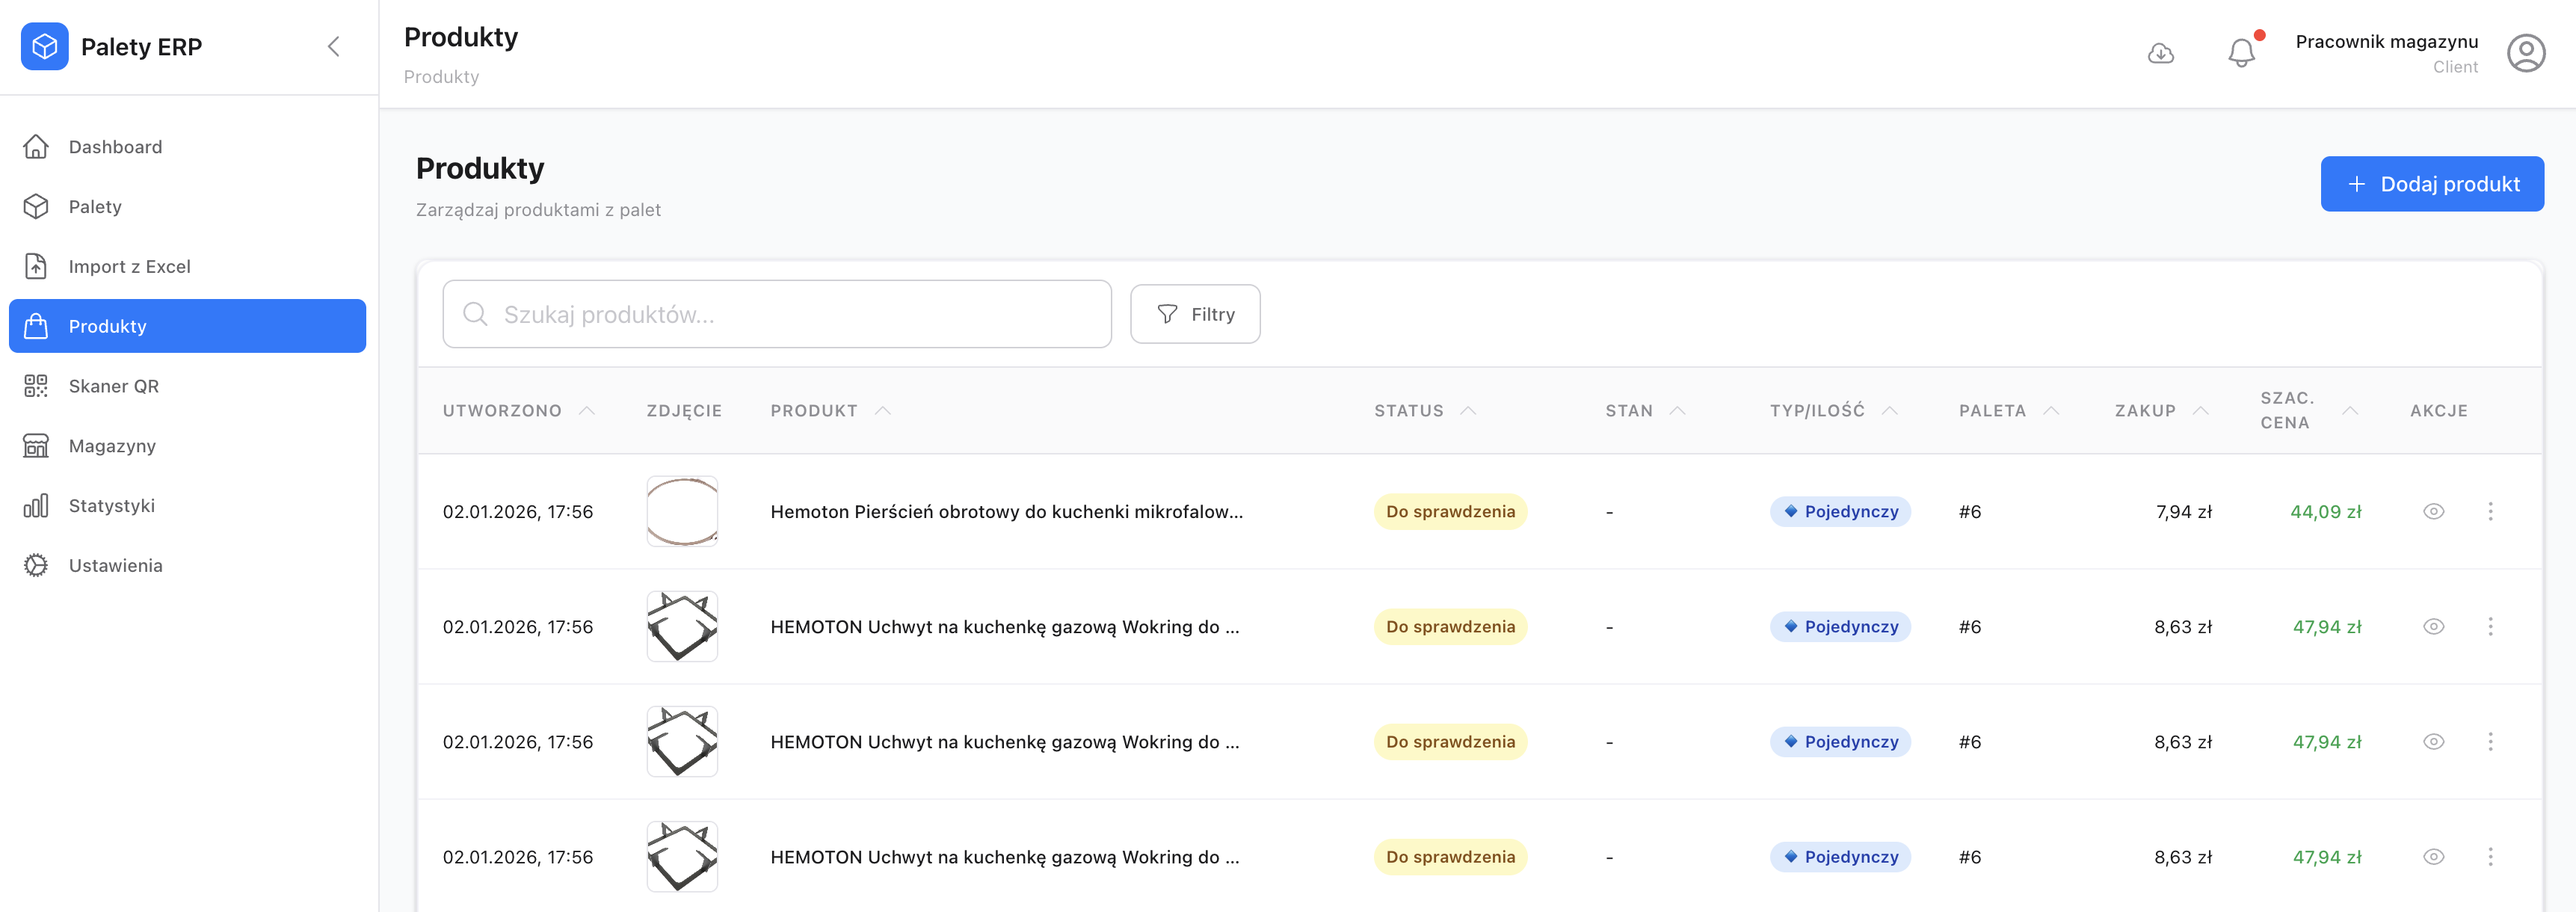The width and height of the screenshot is (2576, 912).
Task: View details via eye icon for Hemoton Pierścień
Action: [2433, 511]
